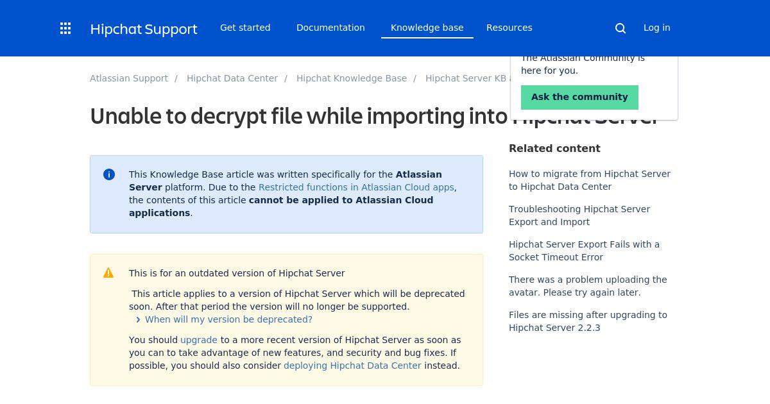Click 'This is for an outdated version' text
The width and height of the screenshot is (770, 404).
pyautogui.click(x=237, y=273)
